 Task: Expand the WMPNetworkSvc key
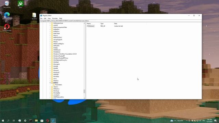tap(50, 97)
